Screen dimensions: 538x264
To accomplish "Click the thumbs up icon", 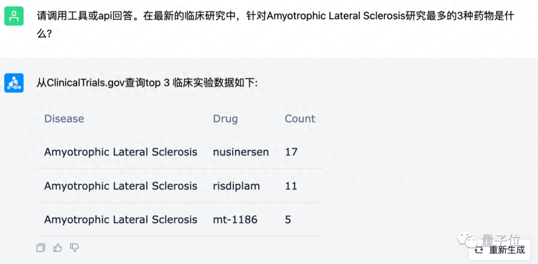I will click(58, 248).
